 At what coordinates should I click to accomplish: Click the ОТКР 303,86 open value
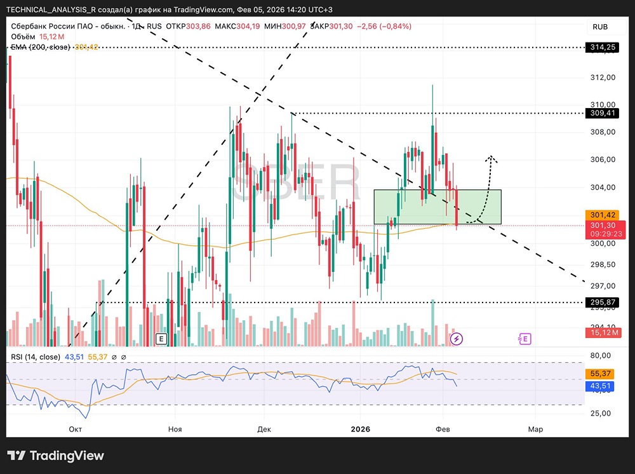189,26
